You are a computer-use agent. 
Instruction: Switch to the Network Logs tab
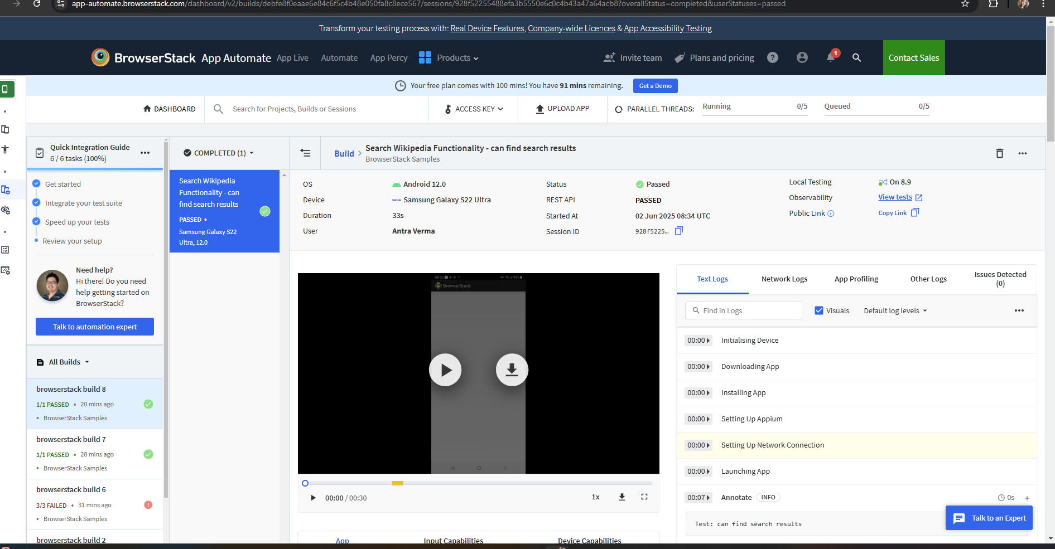coord(784,279)
